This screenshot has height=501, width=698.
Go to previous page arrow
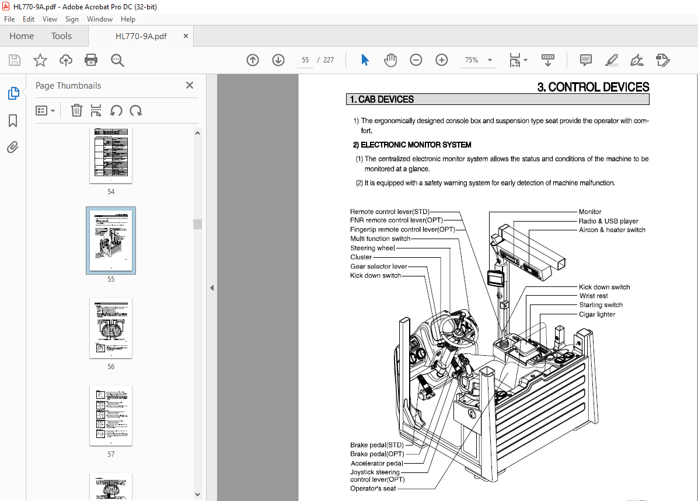pyautogui.click(x=253, y=60)
